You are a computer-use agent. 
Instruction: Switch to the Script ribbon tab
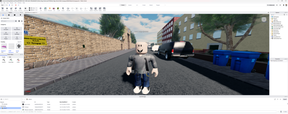coord(144,5)
